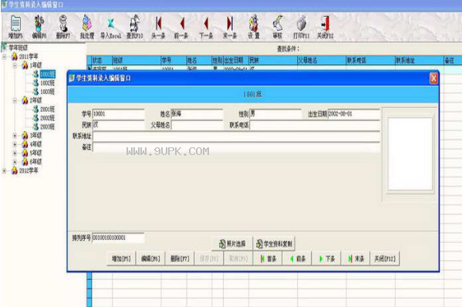Click the 父母姓名 parent name field
Image resolution: width=462 pixels, height=307 pixels.
click(x=197, y=125)
